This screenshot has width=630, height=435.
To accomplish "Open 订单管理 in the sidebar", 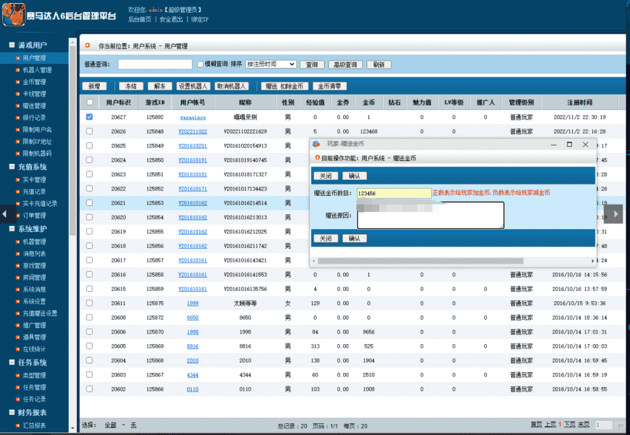I will point(34,216).
